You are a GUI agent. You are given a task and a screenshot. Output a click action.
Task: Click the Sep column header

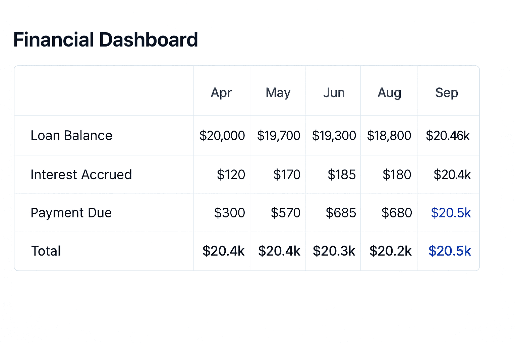[447, 92]
